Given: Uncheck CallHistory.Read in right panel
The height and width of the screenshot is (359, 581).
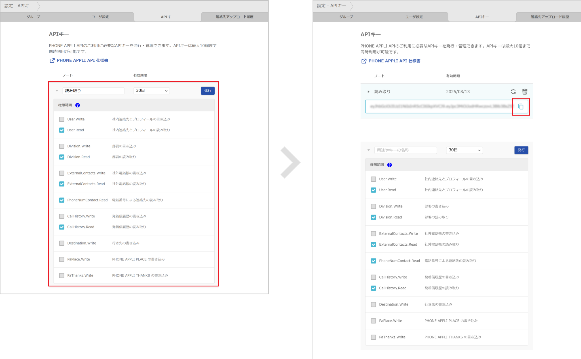Looking at the screenshot, I should tap(373, 288).
